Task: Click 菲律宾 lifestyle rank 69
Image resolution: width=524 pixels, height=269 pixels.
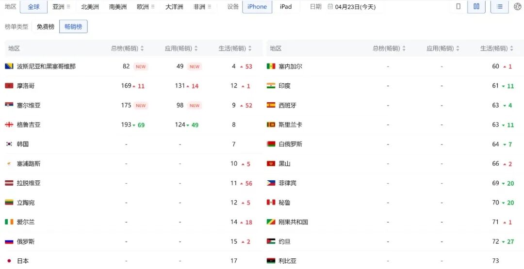Action: pos(495,183)
